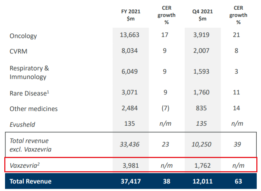
Task: Click the Vaxzevria row label
Action: [x=25, y=166]
